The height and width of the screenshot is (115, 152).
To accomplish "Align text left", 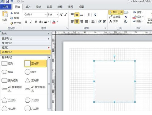I will [x=72, y=22].
